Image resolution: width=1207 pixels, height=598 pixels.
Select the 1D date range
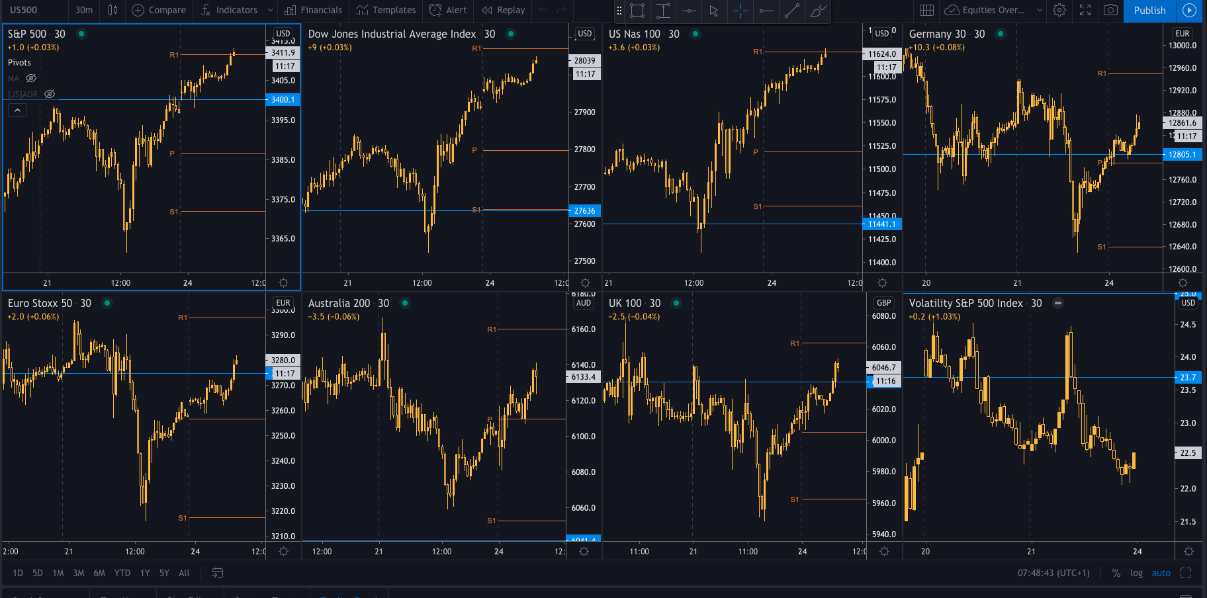pyautogui.click(x=18, y=573)
